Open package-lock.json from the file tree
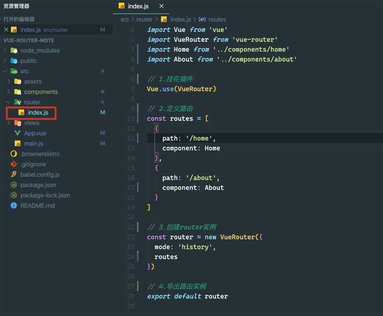 (x=45, y=195)
